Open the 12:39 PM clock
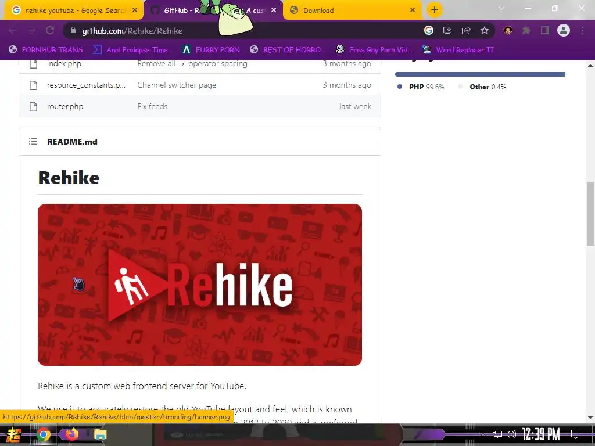 (541, 434)
